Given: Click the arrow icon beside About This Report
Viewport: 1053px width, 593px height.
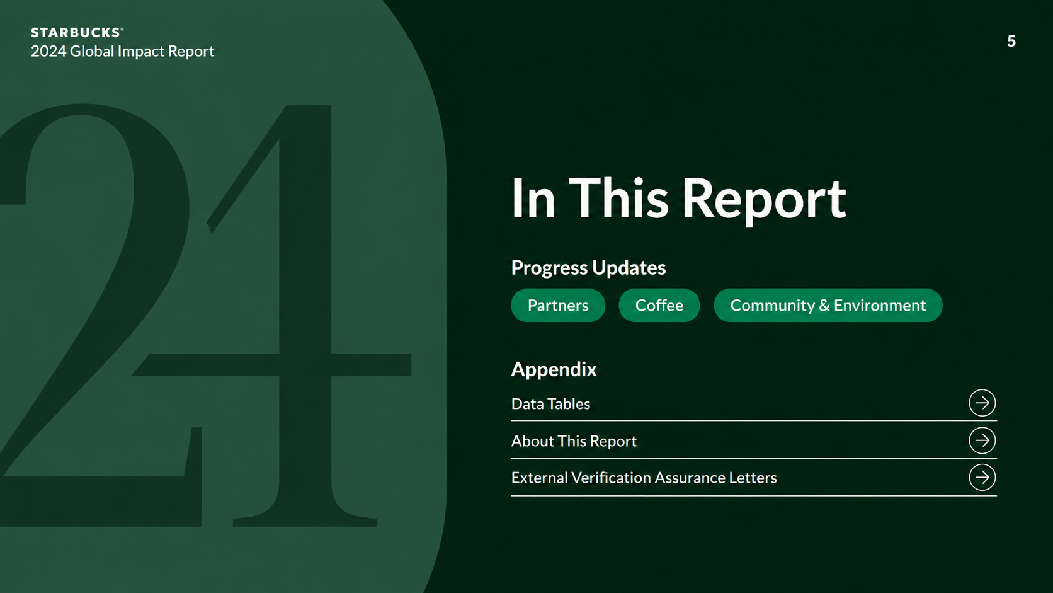Looking at the screenshot, I should [982, 440].
